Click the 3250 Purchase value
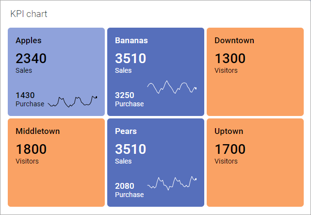311x215 pixels. coord(125,95)
